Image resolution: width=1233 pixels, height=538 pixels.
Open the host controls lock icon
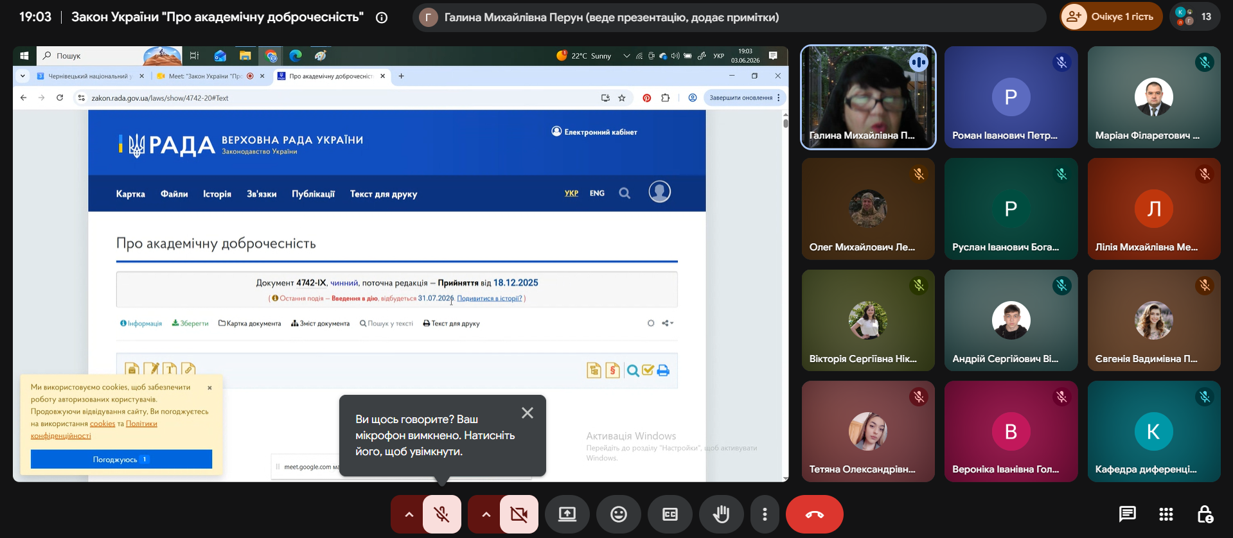pyautogui.click(x=1205, y=514)
